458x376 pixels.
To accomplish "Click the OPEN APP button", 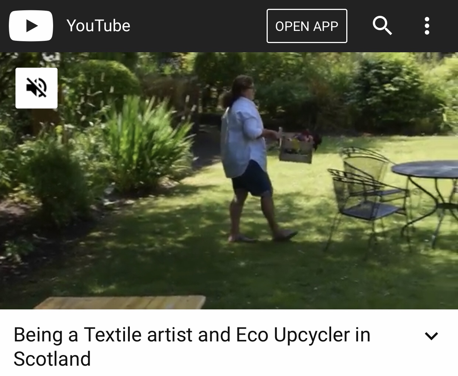I will point(307,26).
